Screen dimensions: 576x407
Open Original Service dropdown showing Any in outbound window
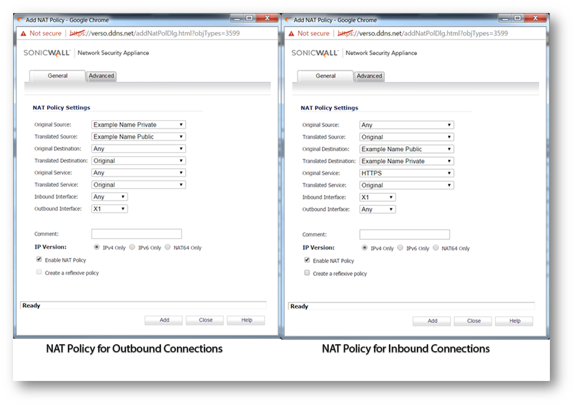coord(139,172)
